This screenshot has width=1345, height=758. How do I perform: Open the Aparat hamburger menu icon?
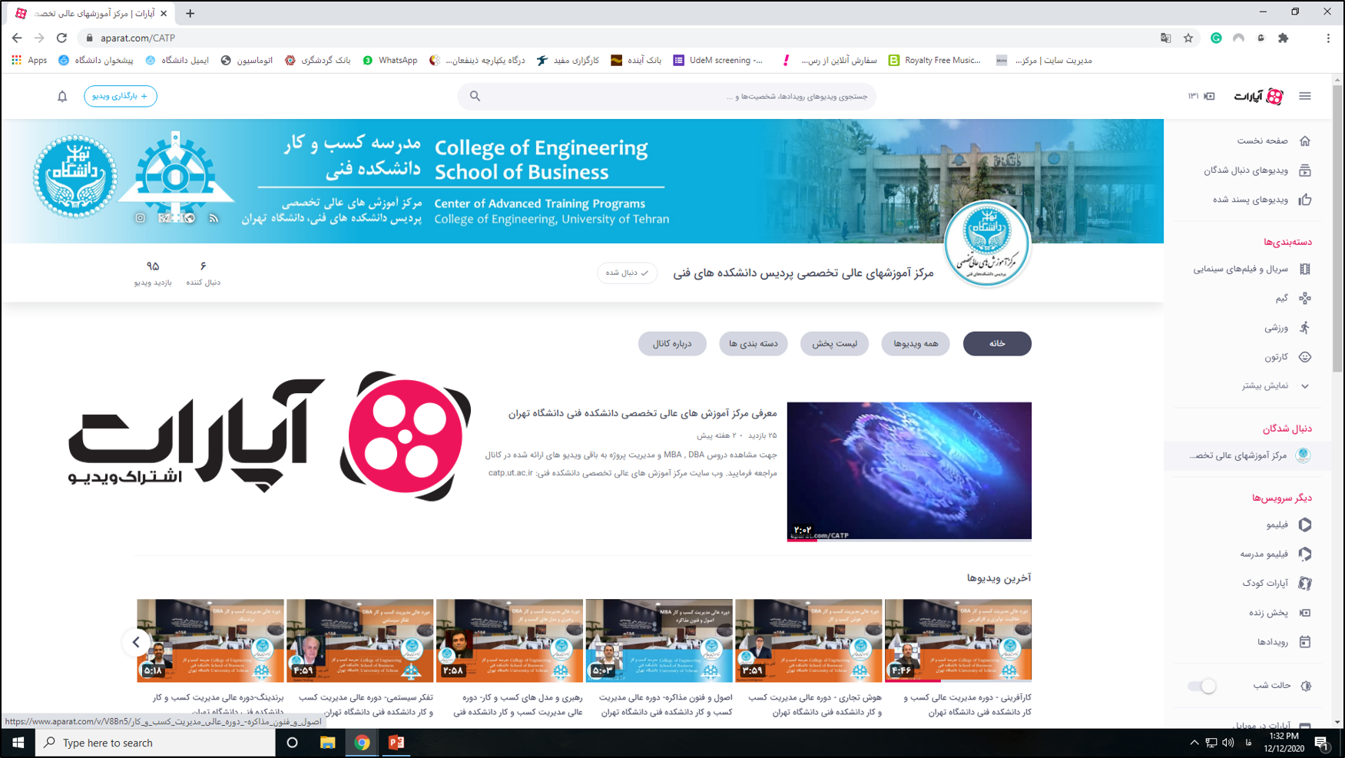click(x=1305, y=96)
